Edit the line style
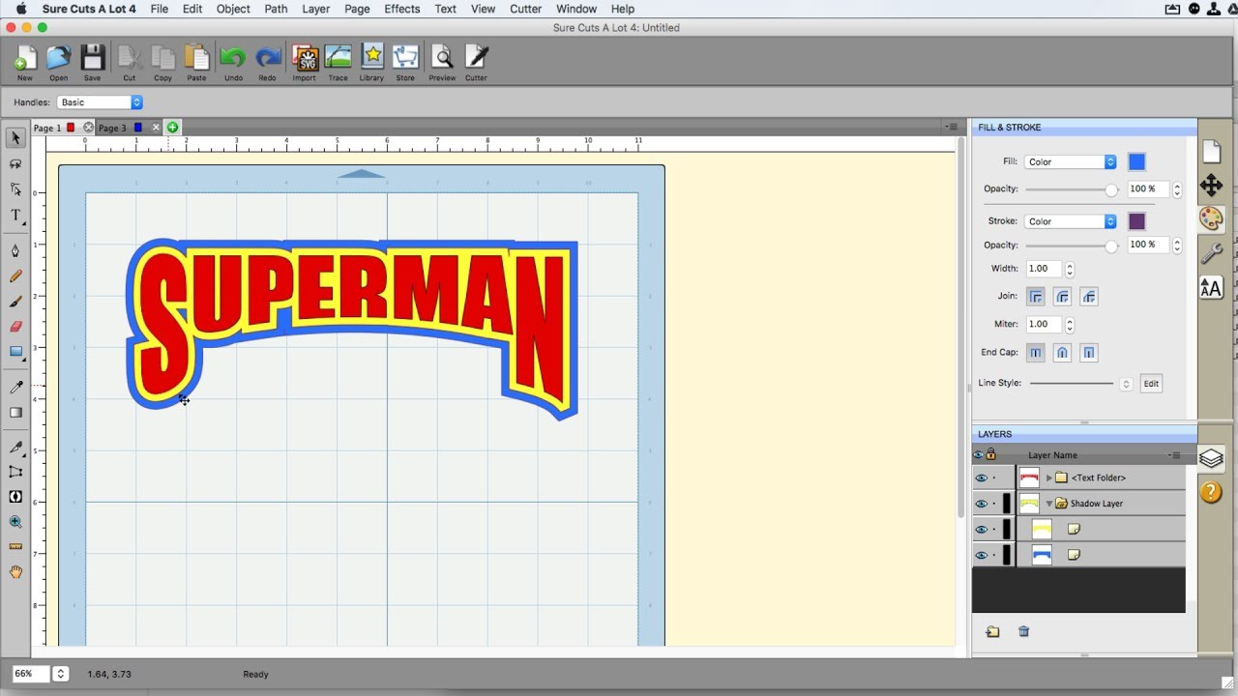This screenshot has height=696, width=1238. point(1151,384)
